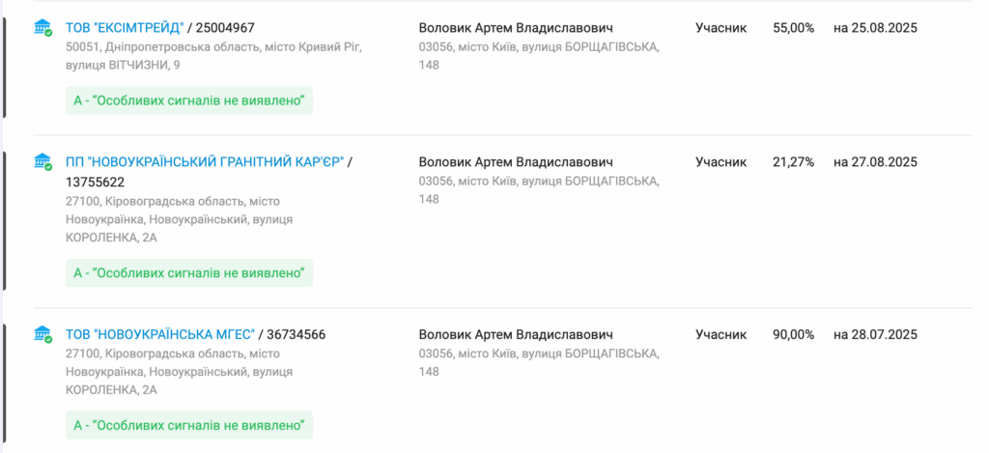Select Воловик Артем Владиславович in ЕКСІМТРЕЙД row
The image size is (989, 453).
click(516, 28)
